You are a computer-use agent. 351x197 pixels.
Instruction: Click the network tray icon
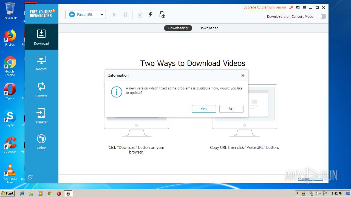(x=312, y=193)
